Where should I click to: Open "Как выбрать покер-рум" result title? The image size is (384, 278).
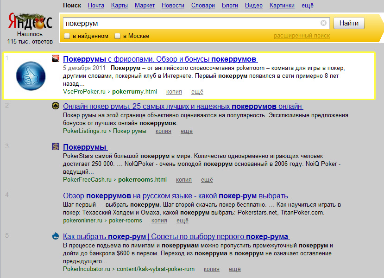pyautogui.click(x=176, y=236)
